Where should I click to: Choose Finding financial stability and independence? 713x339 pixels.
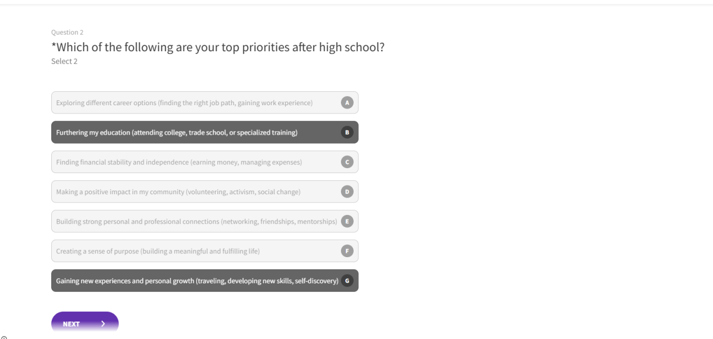(179, 162)
